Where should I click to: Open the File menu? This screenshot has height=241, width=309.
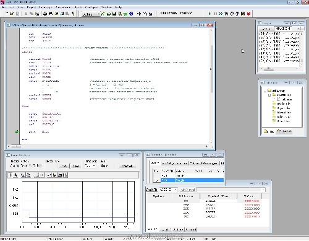(4, 7)
